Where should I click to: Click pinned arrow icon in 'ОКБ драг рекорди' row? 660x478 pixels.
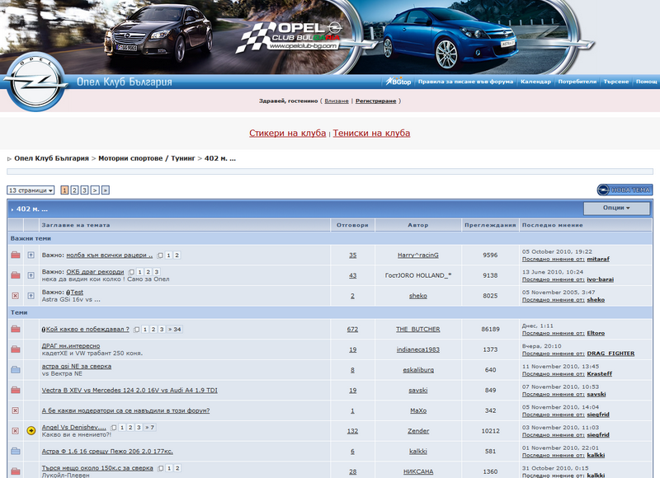[x=31, y=275]
